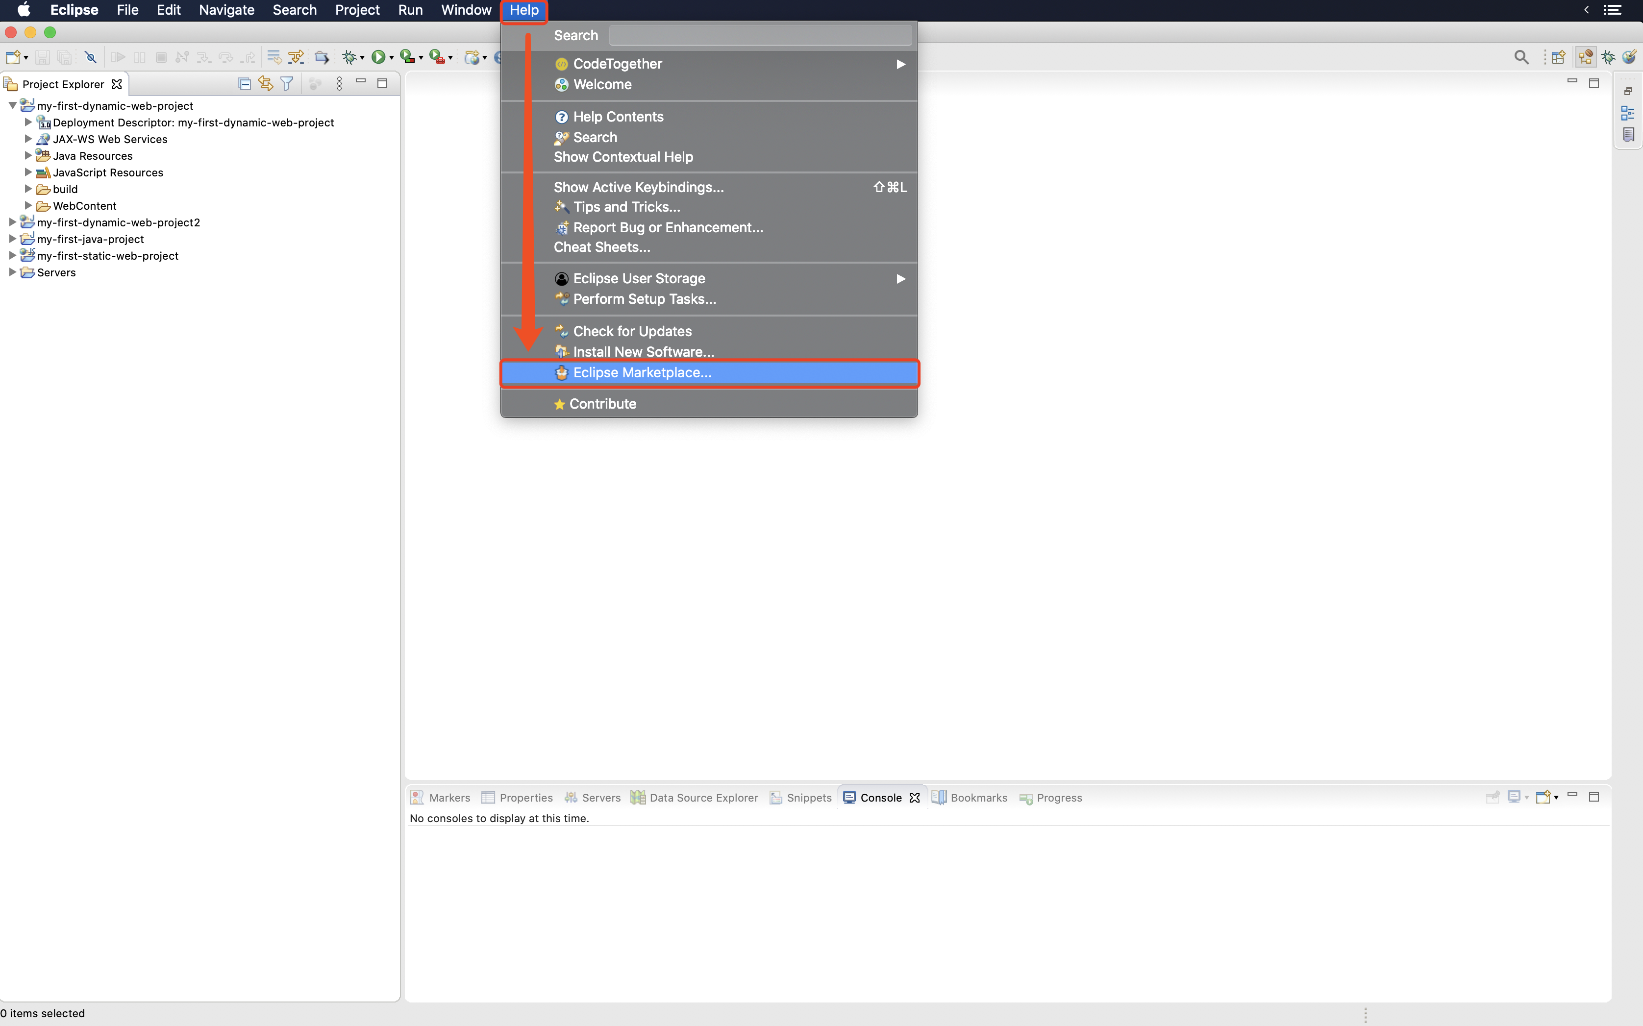Choose Install New Software... menu item

pyautogui.click(x=709, y=351)
